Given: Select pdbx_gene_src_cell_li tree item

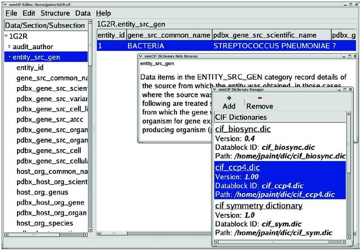Looking at the screenshot, I should click(52, 109).
